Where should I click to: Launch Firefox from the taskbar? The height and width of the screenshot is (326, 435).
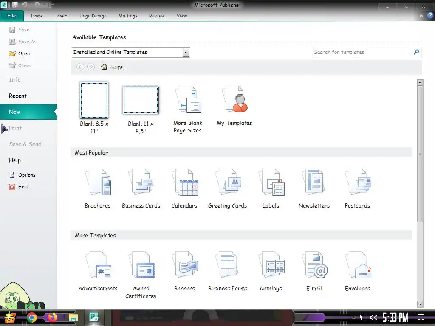pyautogui.click(x=52, y=318)
